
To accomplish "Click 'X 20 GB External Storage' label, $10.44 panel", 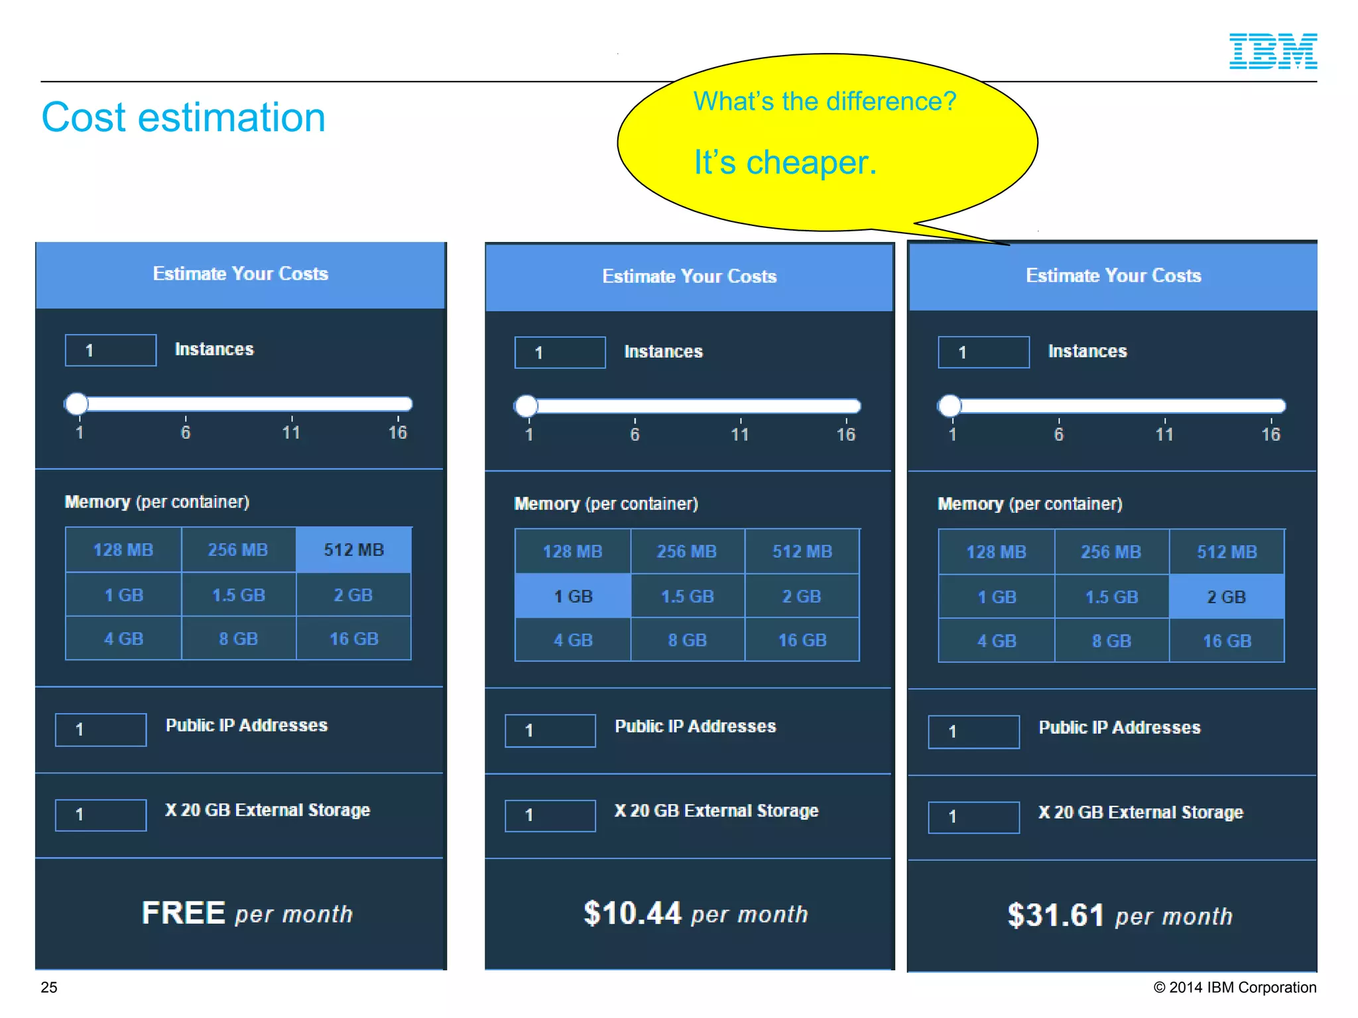I will (717, 811).
